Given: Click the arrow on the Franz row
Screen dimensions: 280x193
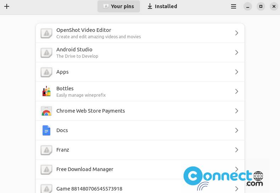Looking at the screenshot, I should [237, 150].
